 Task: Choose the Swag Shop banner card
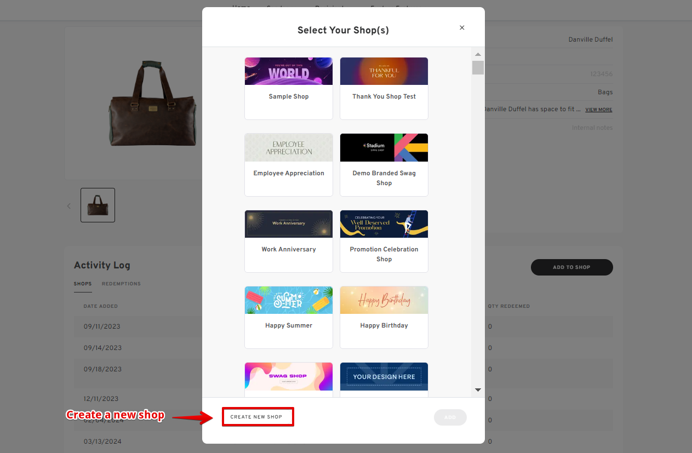click(x=289, y=380)
